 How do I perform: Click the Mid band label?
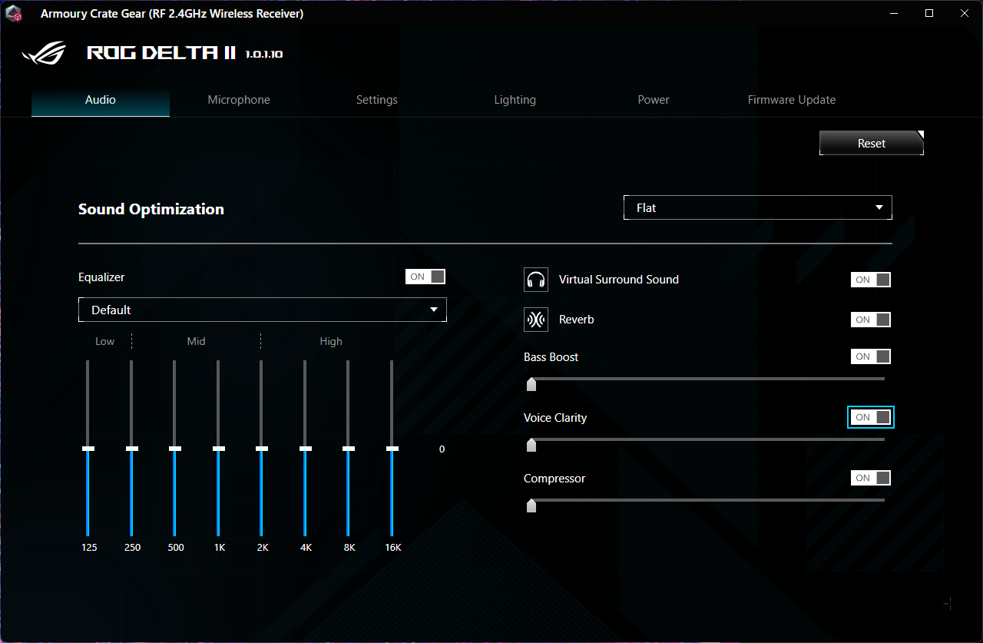pyautogui.click(x=197, y=341)
